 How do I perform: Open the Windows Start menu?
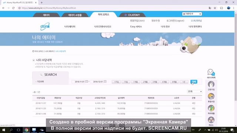tap(4, 130)
